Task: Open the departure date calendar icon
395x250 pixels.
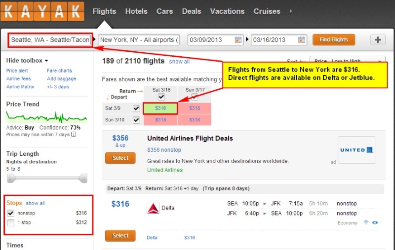Action: [x=238, y=40]
